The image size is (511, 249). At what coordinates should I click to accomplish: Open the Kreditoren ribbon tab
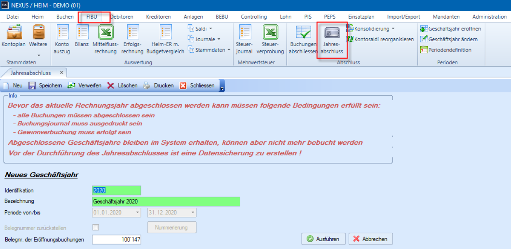point(158,17)
